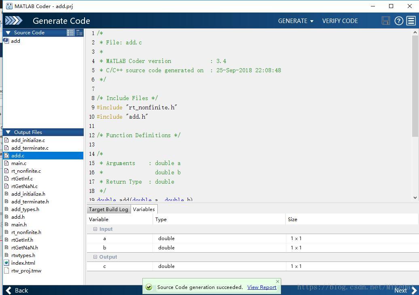Image resolution: width=419 pixels, height=295 pixels.
Task: Open rtw_proj.tmw output file
Action: [26, 270]
